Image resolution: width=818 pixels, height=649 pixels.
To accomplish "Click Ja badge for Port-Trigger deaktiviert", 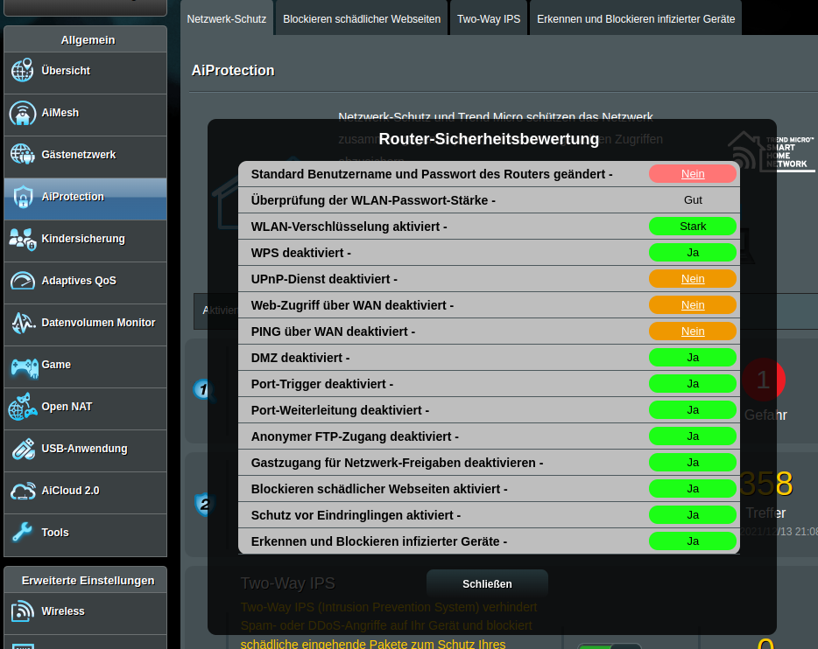I will point(693,384).
